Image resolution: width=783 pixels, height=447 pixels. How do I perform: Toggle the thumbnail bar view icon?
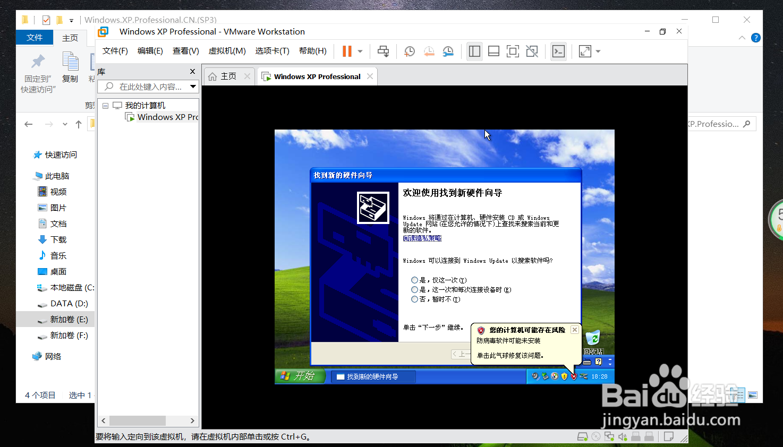click(x=493, y=51)
